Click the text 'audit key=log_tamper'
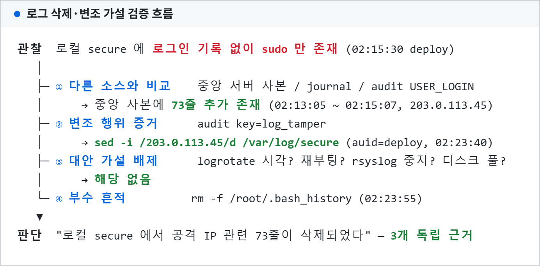The width and height of the screenshot is (540, 266). (x=261, y=124)
